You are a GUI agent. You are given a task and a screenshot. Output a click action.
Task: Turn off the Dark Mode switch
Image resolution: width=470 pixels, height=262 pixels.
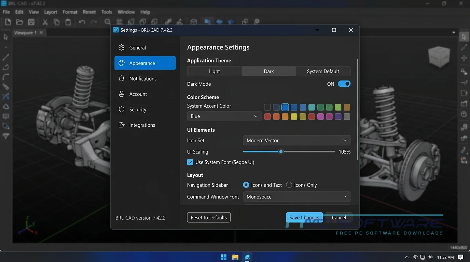click(344, 84)
